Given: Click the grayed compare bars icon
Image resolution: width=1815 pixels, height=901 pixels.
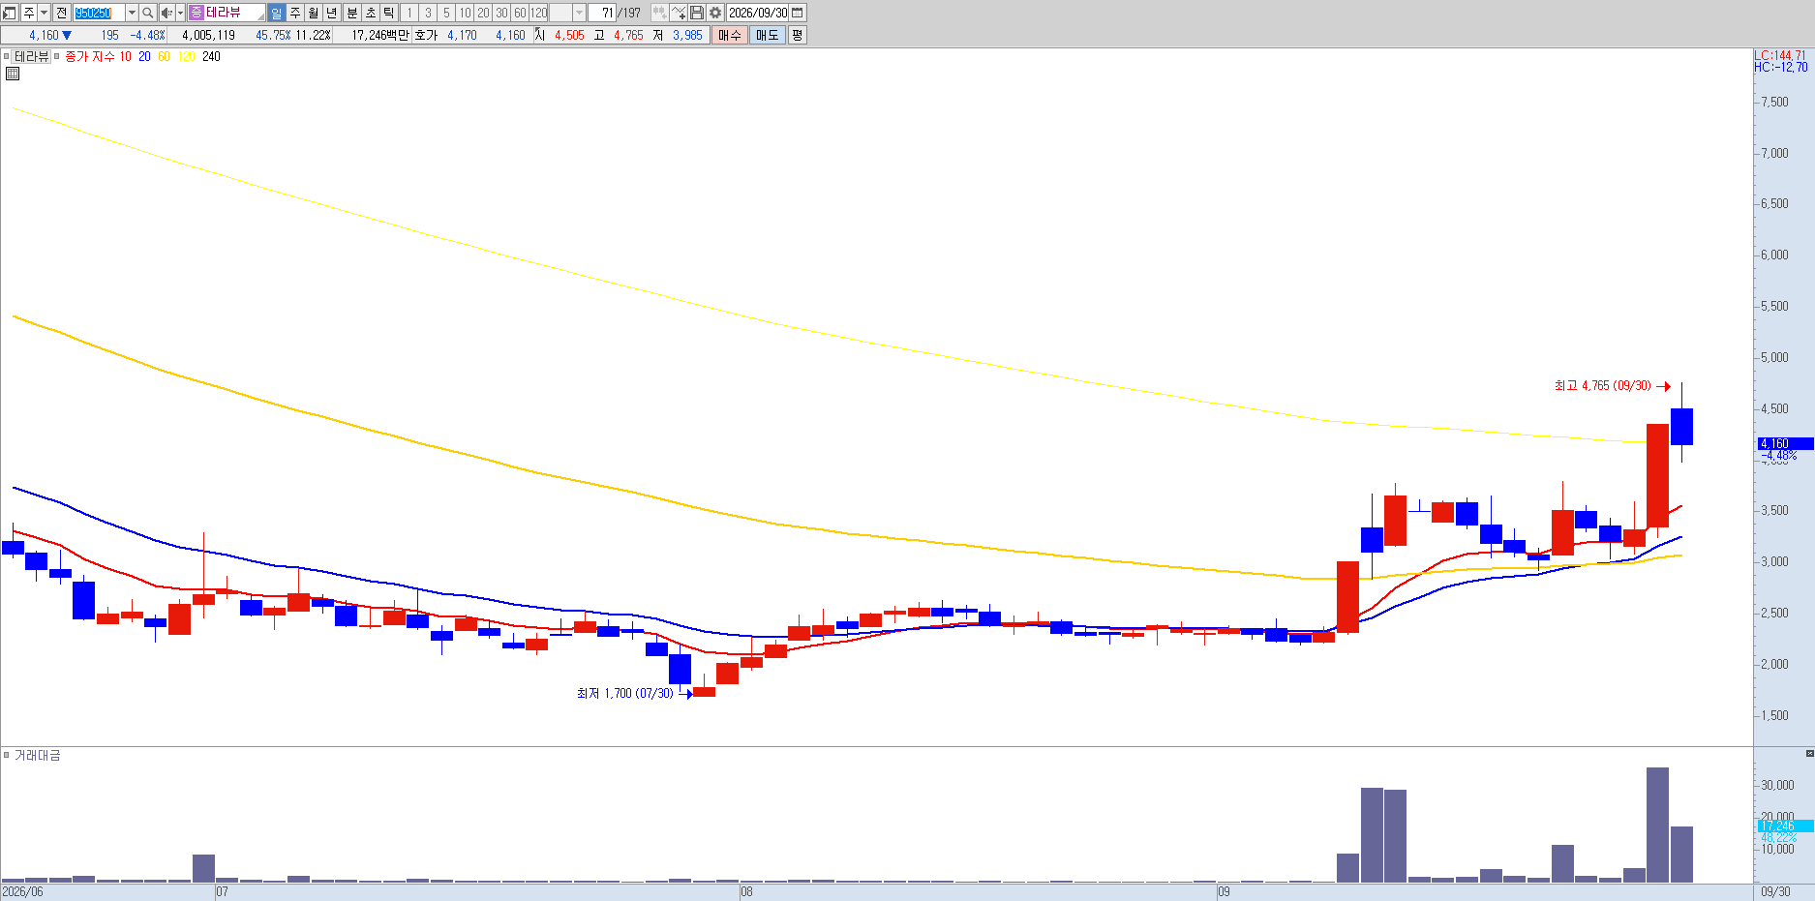Looking at the screenshot, I should pyautogui.click(x=659, y=13).
